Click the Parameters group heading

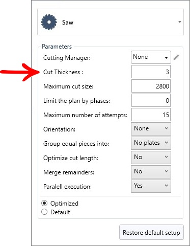tap(57, 47)
